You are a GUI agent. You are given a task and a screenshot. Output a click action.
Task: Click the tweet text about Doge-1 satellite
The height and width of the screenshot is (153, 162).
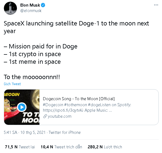(76, 27)
